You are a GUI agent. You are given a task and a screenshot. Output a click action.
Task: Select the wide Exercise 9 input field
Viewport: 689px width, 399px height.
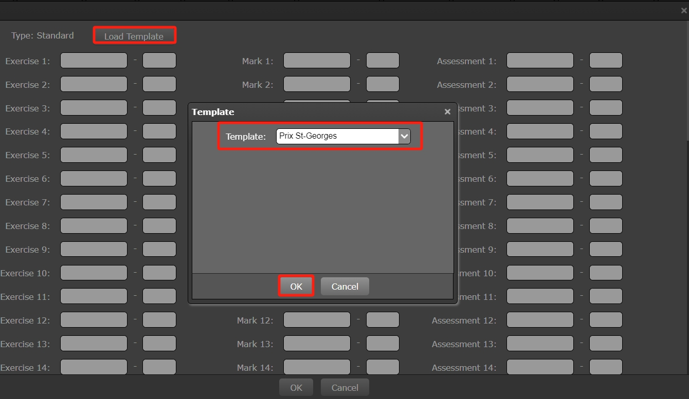coord(94,249)
